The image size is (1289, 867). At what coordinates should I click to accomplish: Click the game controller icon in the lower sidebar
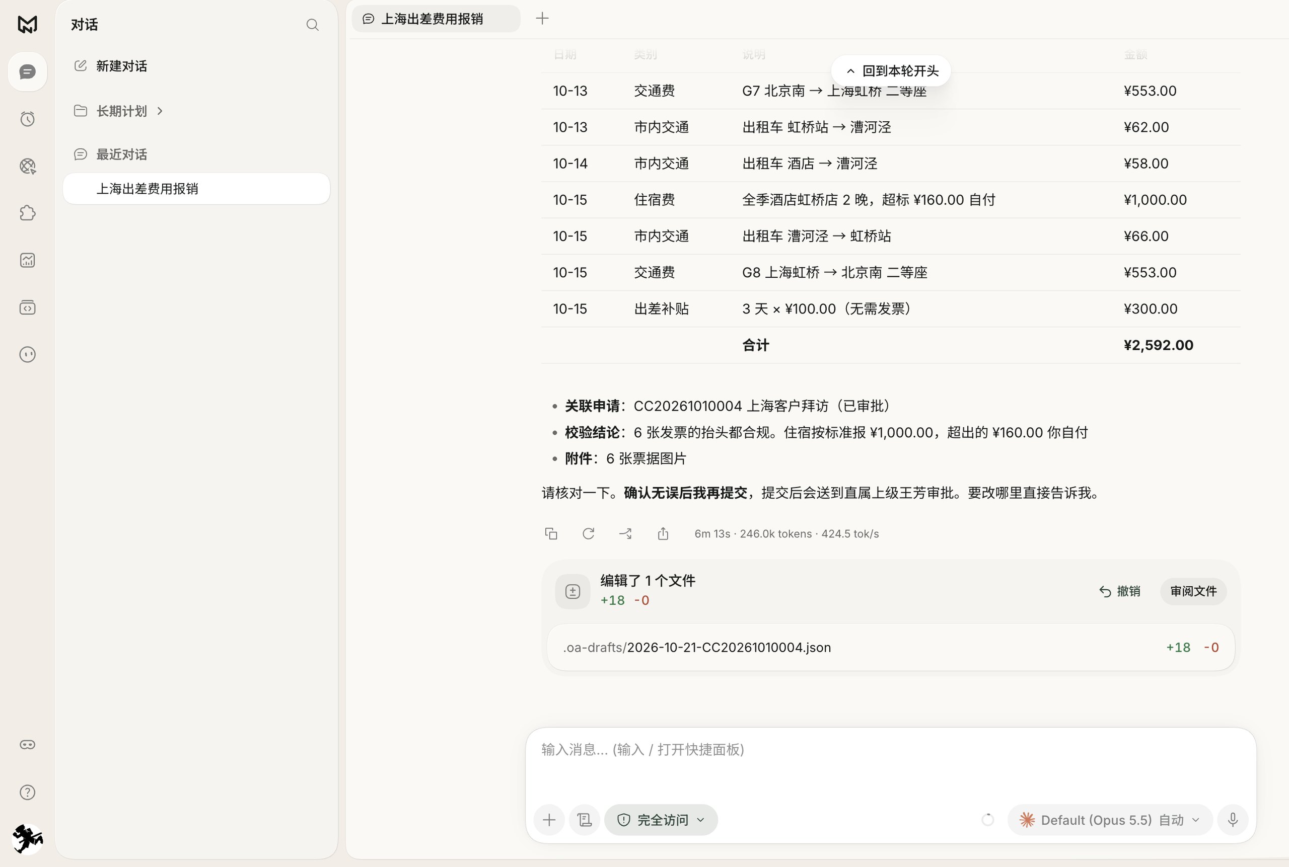[x=27, y=745]
